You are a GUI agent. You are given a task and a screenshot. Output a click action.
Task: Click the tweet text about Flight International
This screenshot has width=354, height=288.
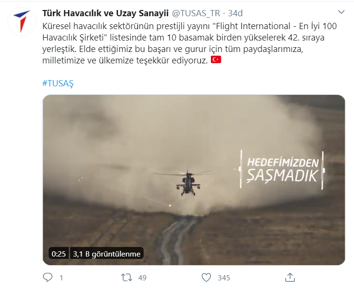pyautogui.click(x=189, y=43)
